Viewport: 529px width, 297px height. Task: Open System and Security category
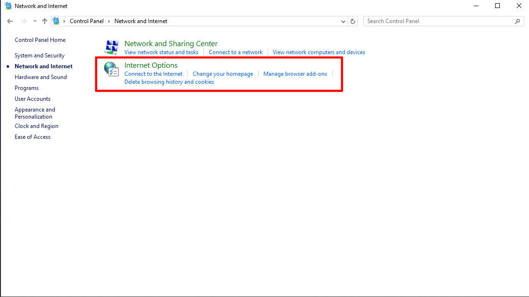coord(40,56)
